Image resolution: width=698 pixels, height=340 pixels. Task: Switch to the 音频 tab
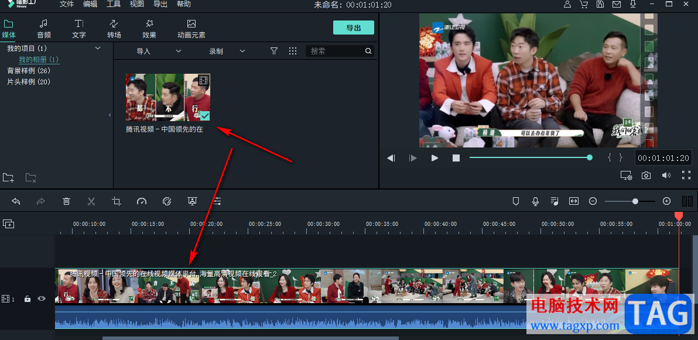tap(43, 29)
